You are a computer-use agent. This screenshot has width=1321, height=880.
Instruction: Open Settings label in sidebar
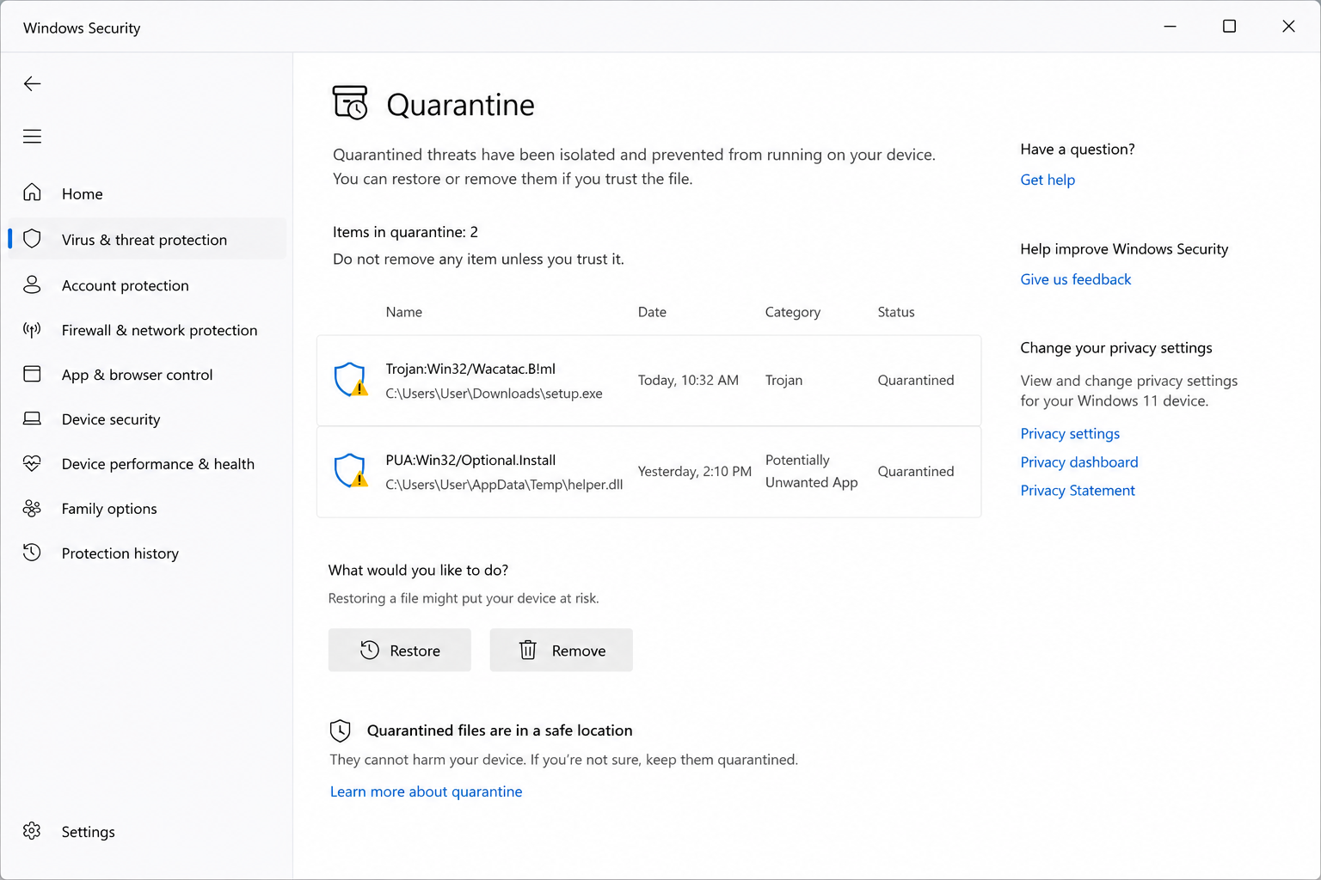(89, 832)
